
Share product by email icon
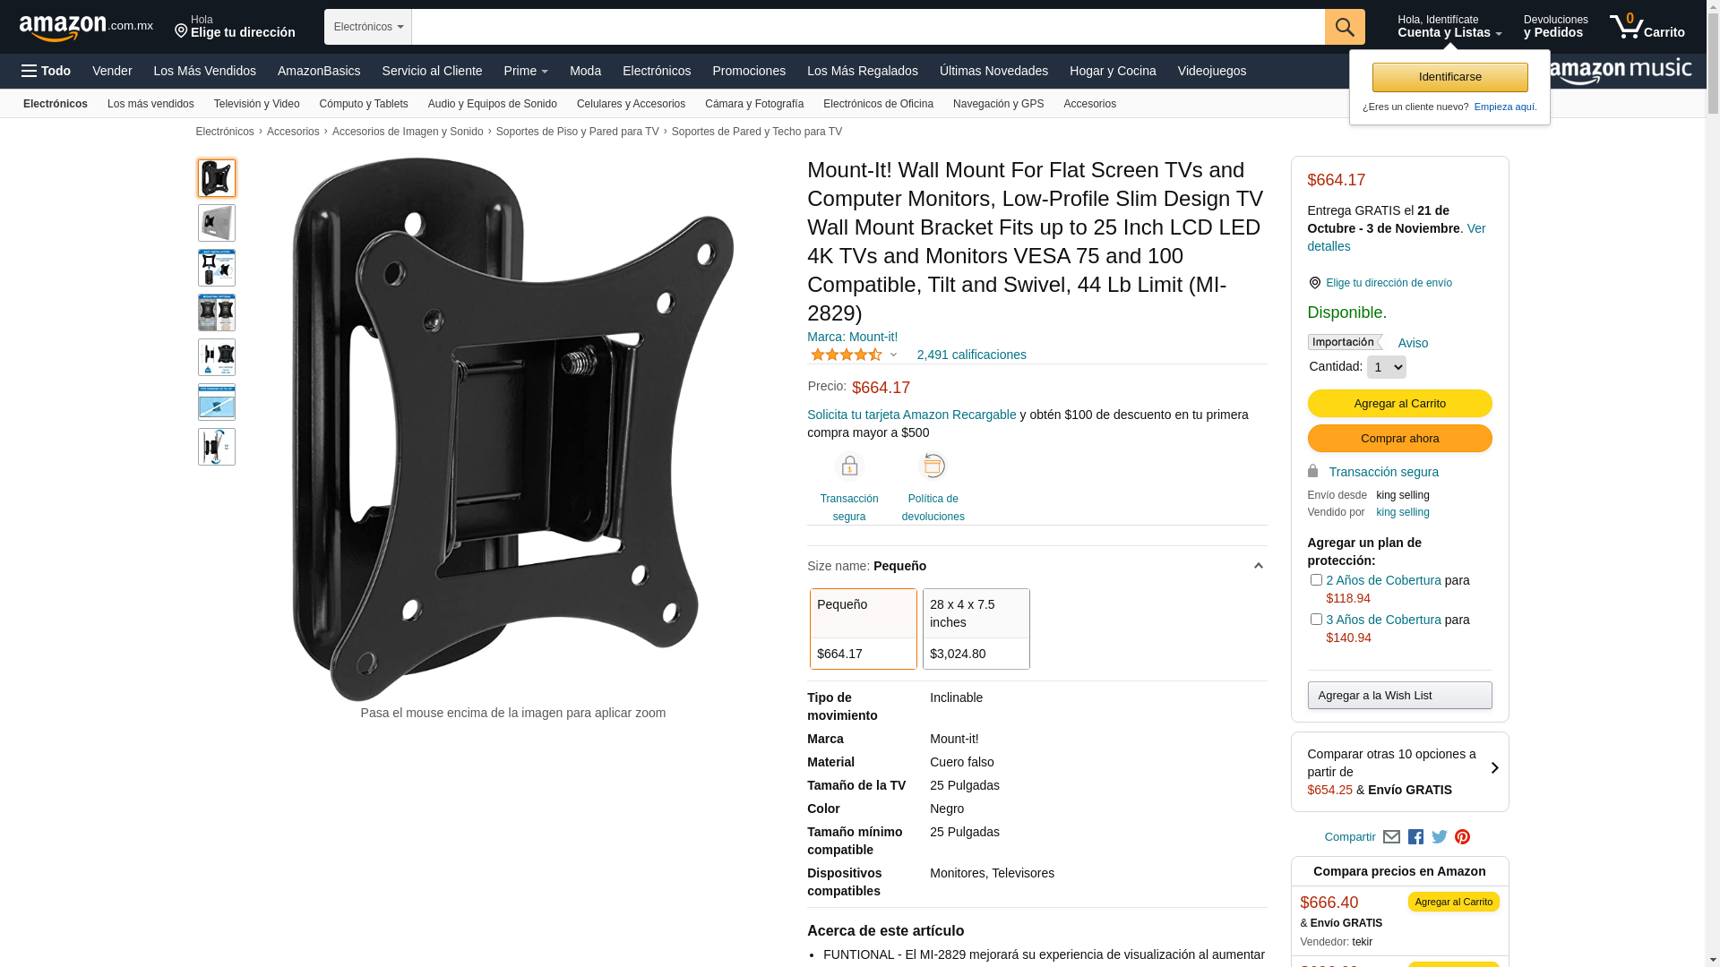[1391, 837]
